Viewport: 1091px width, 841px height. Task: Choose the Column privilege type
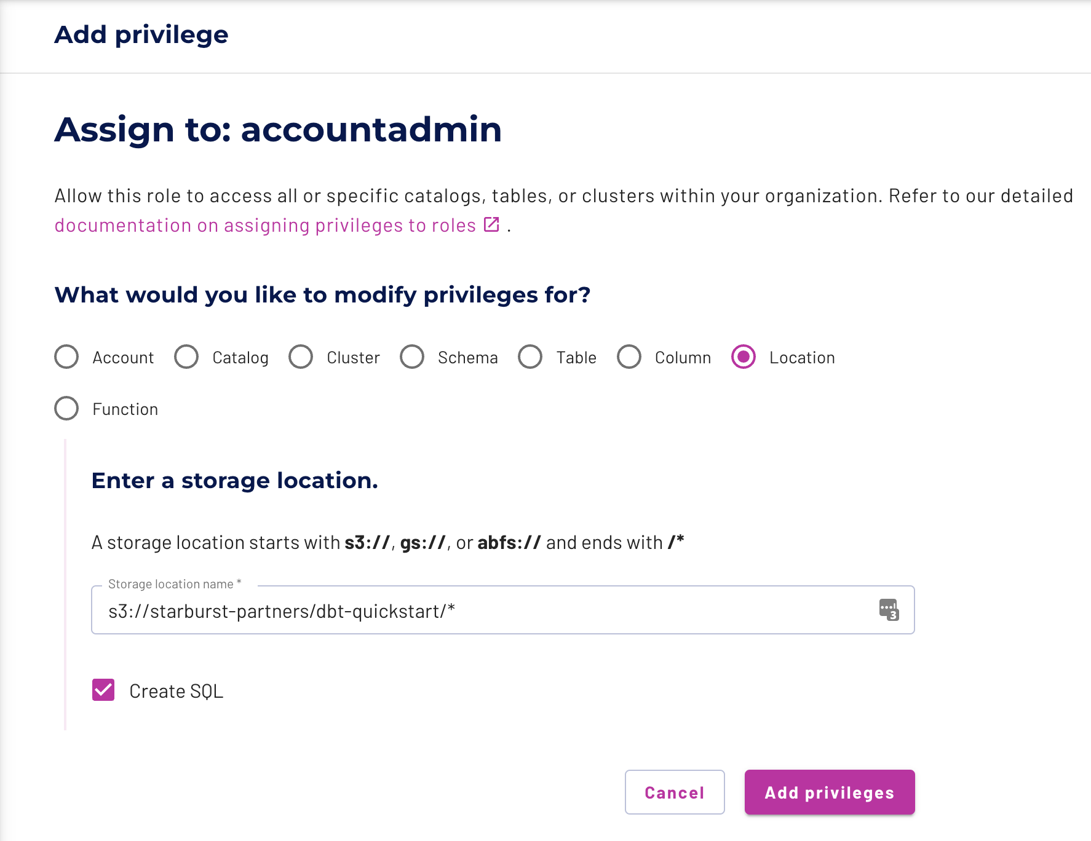click(629, 357)
